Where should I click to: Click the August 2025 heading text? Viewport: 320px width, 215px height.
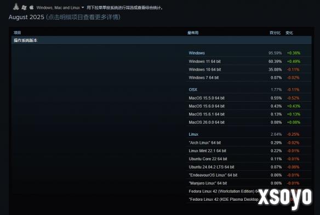[26, 17]
